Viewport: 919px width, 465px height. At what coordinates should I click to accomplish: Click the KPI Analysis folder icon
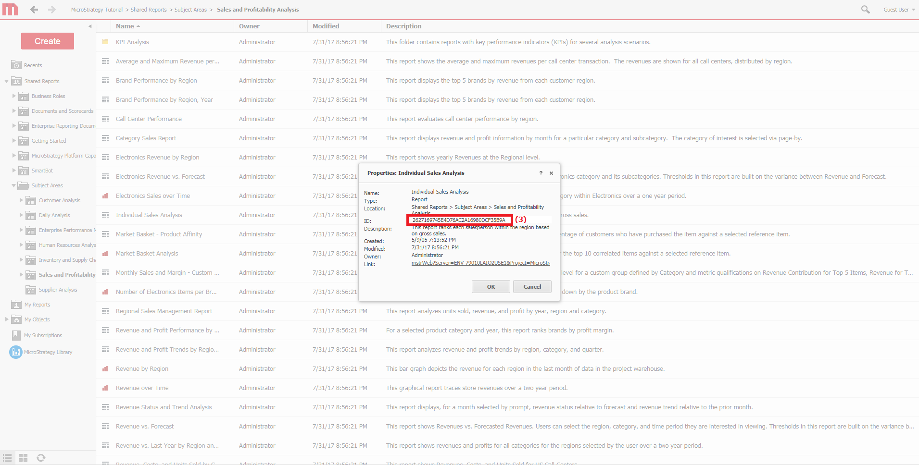[x=105, y=42]
